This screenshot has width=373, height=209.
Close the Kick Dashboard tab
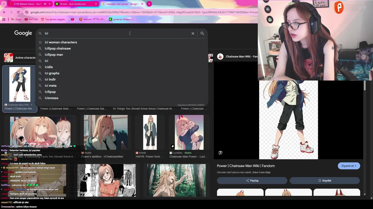coord(96,4)
